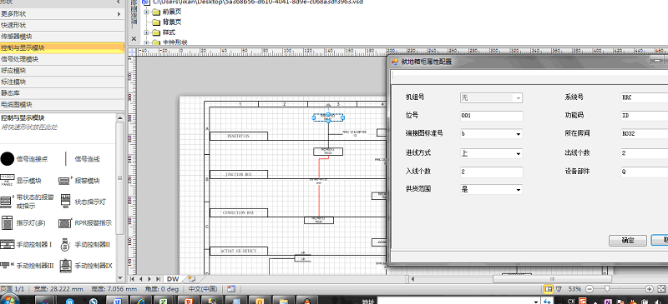Pick the 带状态的报警或指示 shape
668x304 pixels.
tap(6, 201)
